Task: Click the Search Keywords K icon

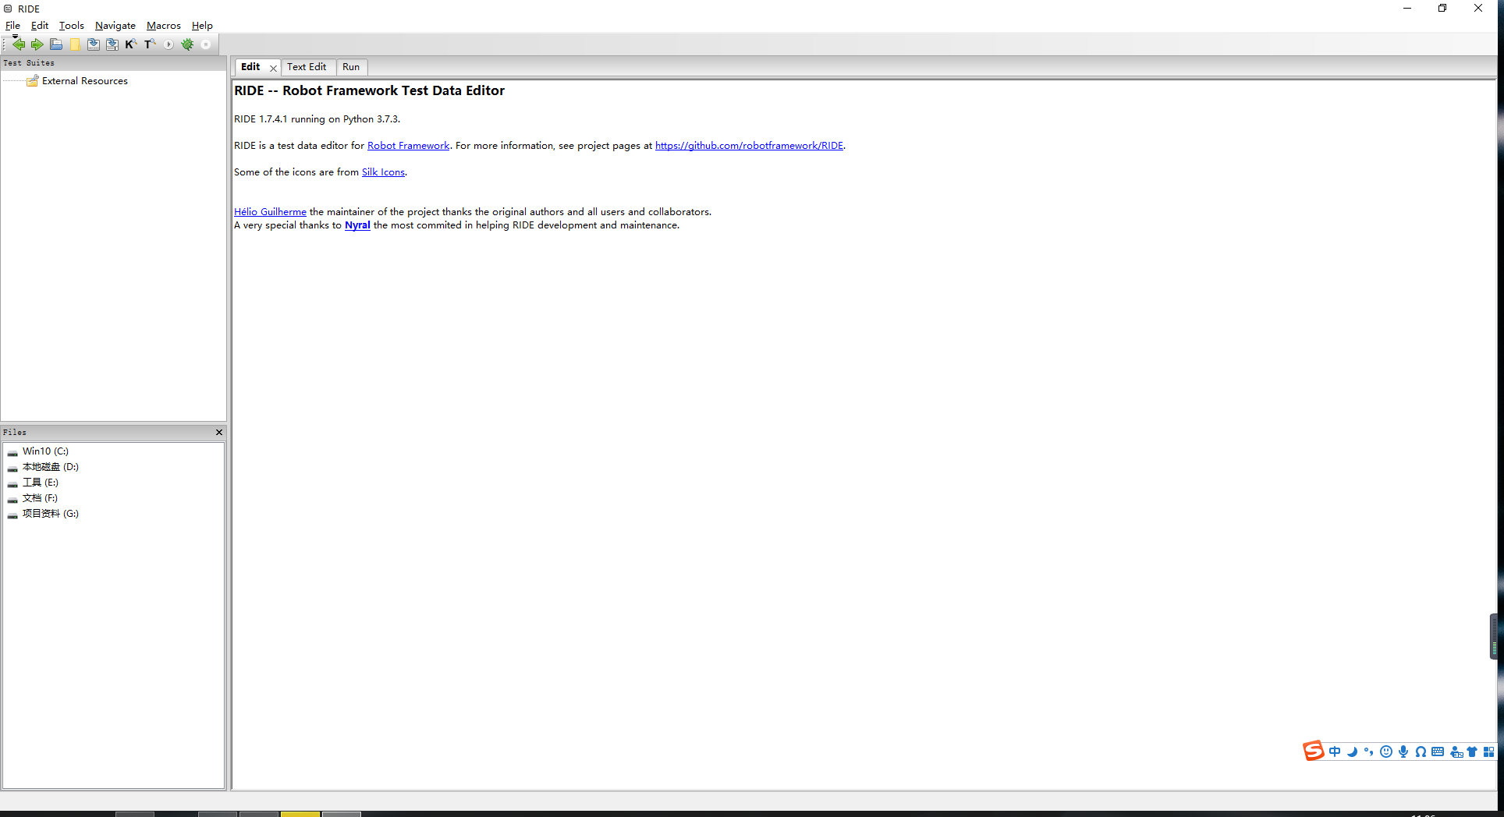Action: point(131,44)
